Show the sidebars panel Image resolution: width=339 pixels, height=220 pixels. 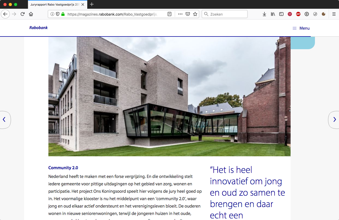(281, 14)
